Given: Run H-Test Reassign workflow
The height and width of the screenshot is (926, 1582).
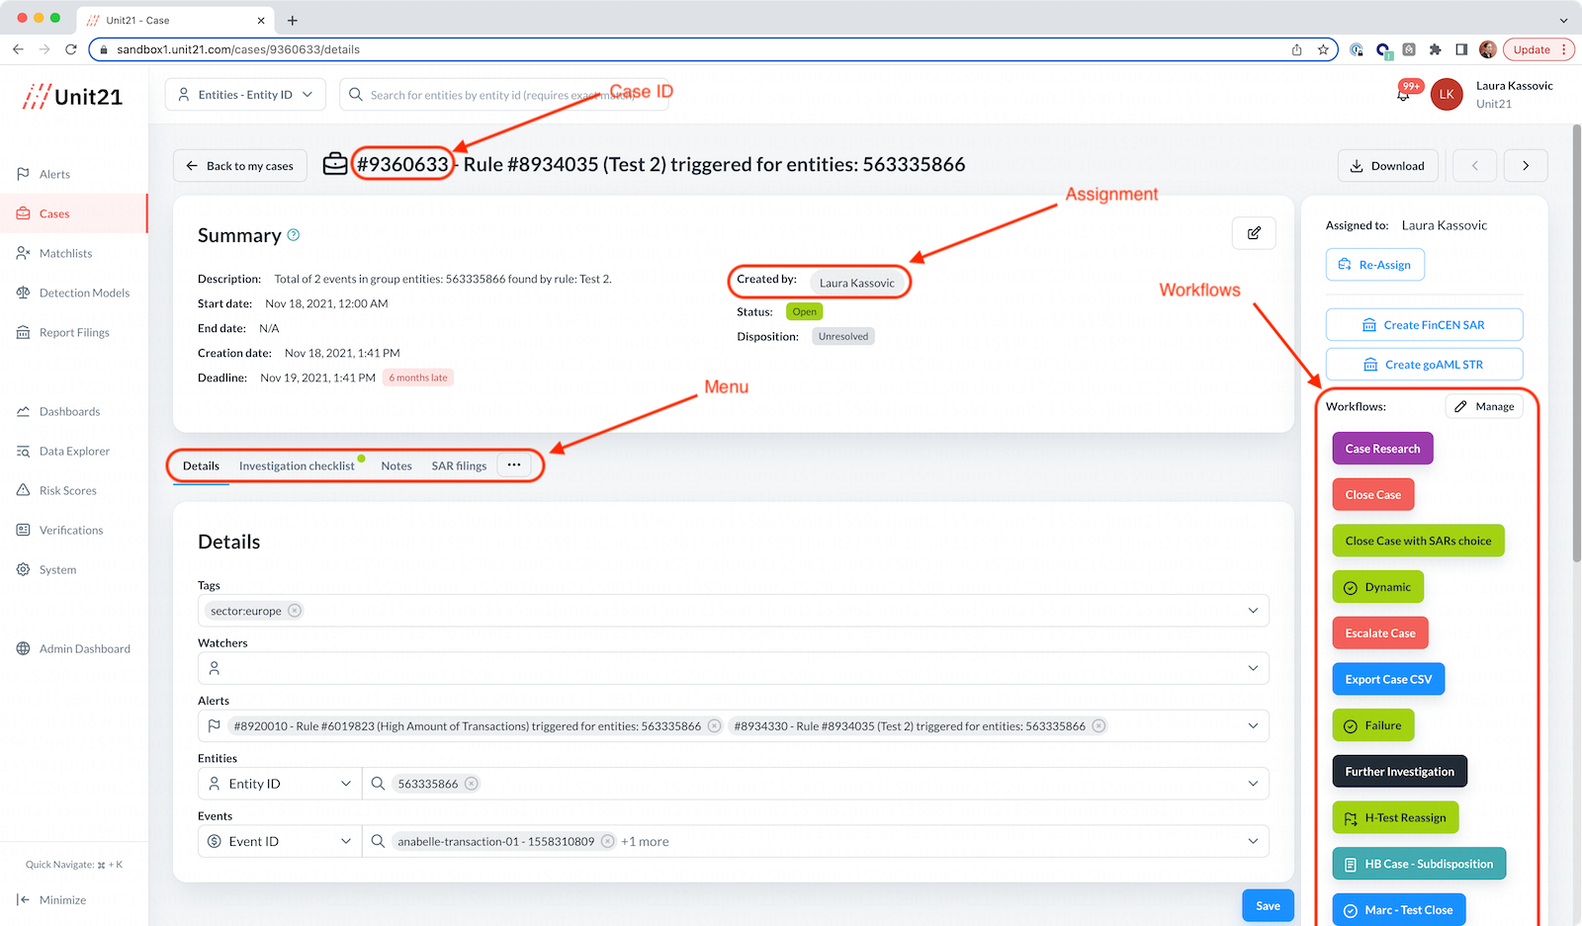Looking at the screenshot, I should (1395, 817).
